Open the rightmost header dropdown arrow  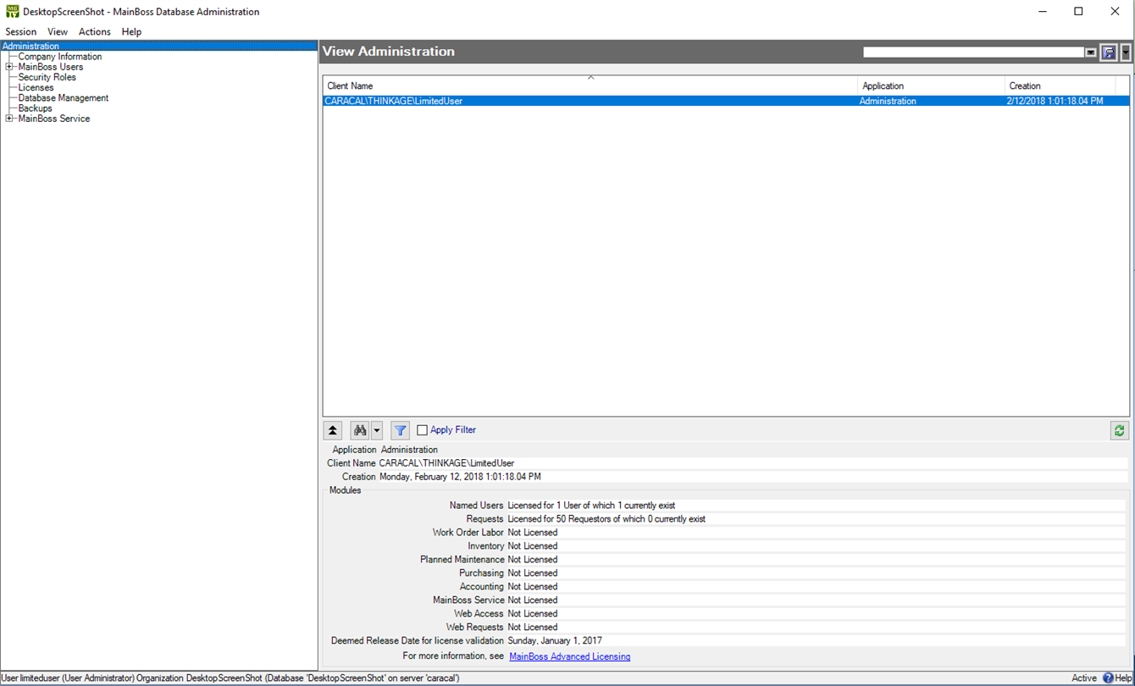(1126, 52)
